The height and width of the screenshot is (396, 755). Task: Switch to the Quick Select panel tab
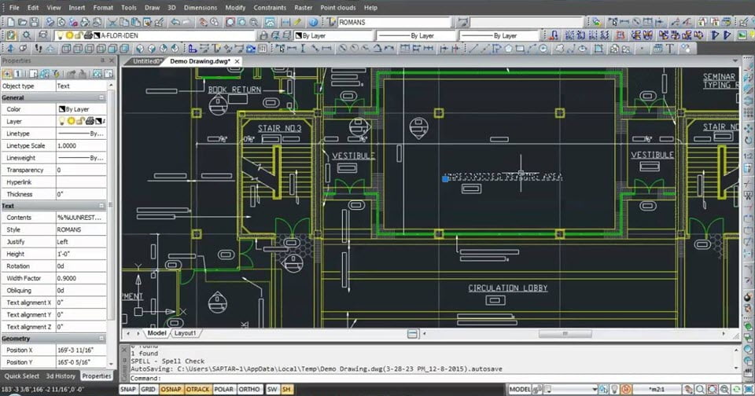click(x=22, y=376)
